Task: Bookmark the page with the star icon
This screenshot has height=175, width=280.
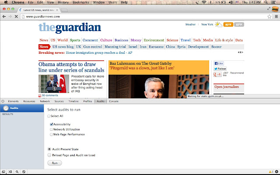Action: [x=269, y=17]
